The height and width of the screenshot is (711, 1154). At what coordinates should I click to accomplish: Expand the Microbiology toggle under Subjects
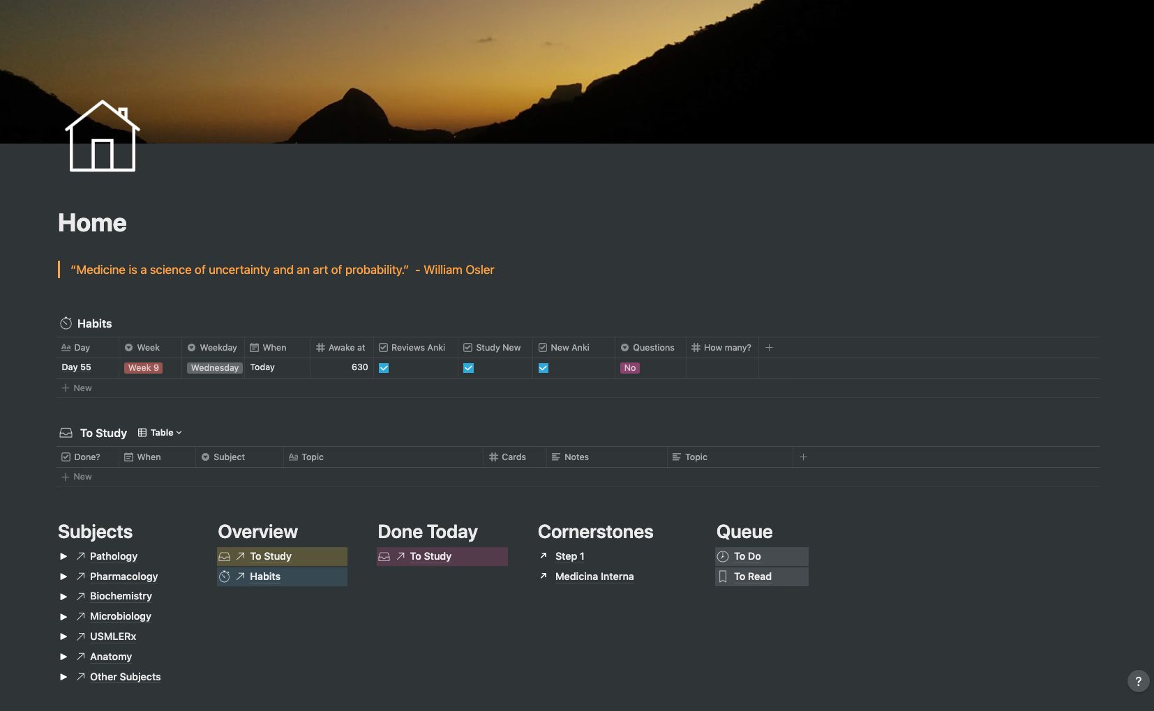pyautogui.click(x=64, y=616)
